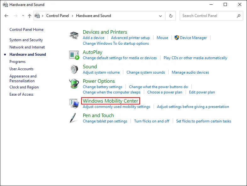Click Manage audio devices
This screenshot has height=186, width=247.
[x=190, y=72]
